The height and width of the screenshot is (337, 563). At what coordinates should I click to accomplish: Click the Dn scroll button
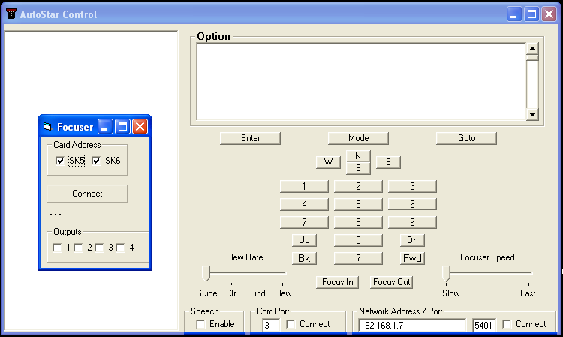coord(412,240)
